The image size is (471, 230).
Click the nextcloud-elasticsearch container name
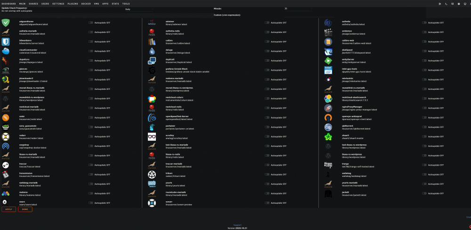click(354, 97)
